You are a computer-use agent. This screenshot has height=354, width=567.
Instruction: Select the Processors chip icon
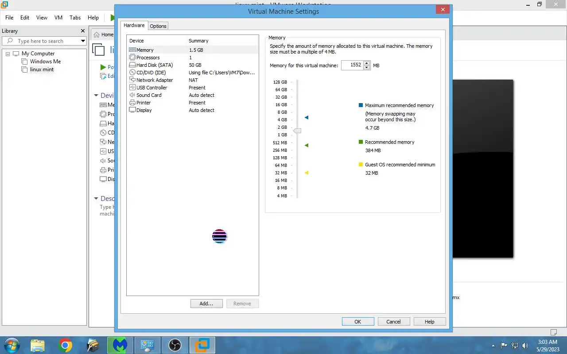[x=132, y=58]
